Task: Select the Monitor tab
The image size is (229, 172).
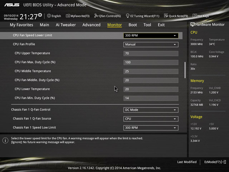Action: (x=114, y=25)
